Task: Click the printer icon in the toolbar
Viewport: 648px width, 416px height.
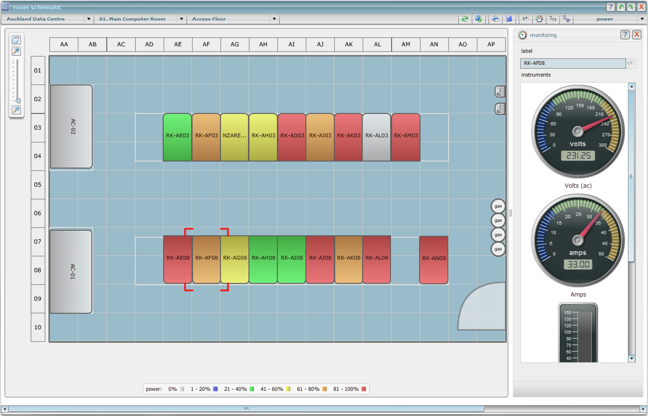Action: coord(495,19)
